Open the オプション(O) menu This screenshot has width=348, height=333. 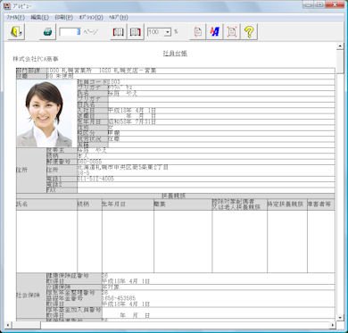pos(91,17)
